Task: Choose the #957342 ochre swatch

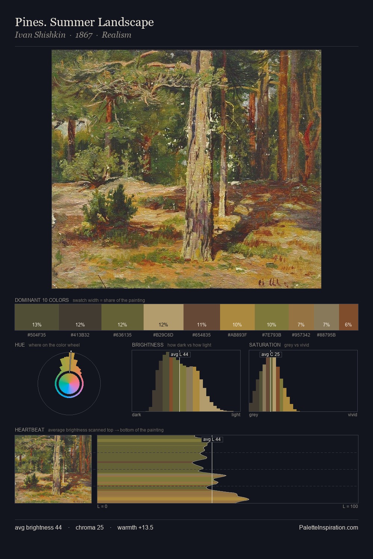Action: 301,317
